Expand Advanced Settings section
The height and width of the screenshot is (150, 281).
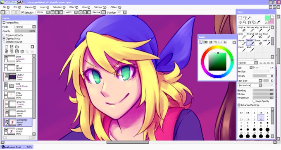[x=239, y=105]
